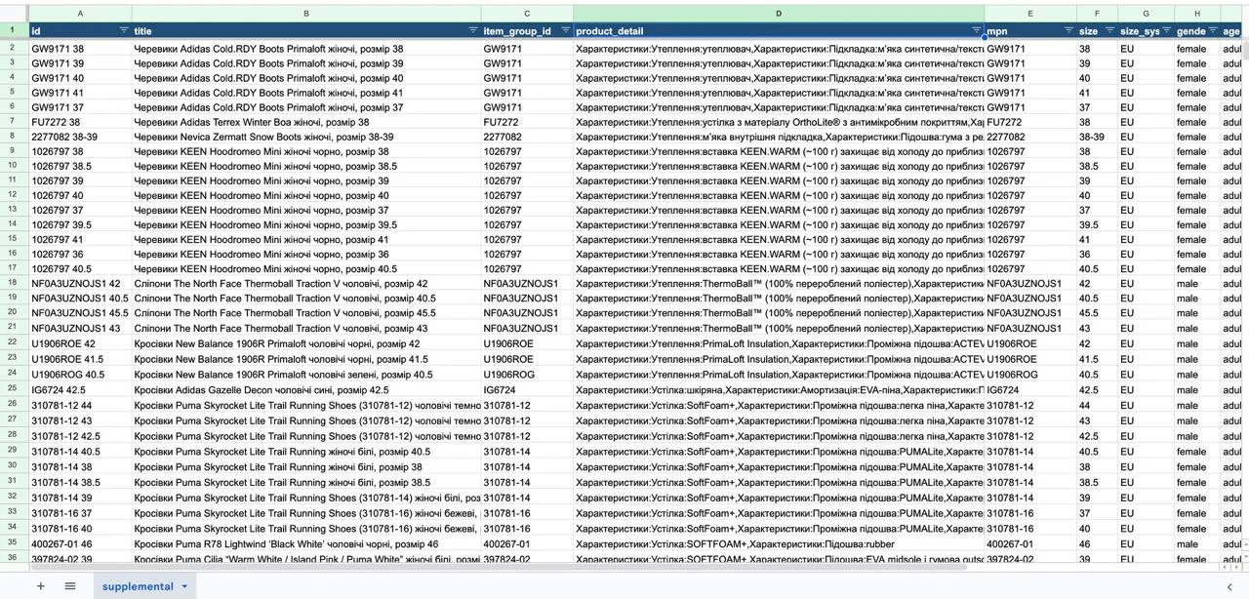Select the '2277082 38-39' id cell
1249x599 pixels.
pyautogui.click(x=80, y=138)
